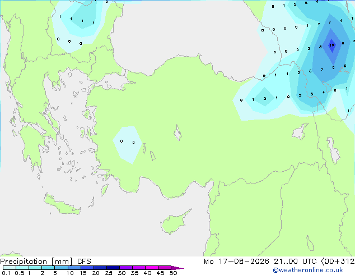The width and height of the screenshot is (355, 275).
Task: Click the date '17-08-2026' text
Action: 244,262
